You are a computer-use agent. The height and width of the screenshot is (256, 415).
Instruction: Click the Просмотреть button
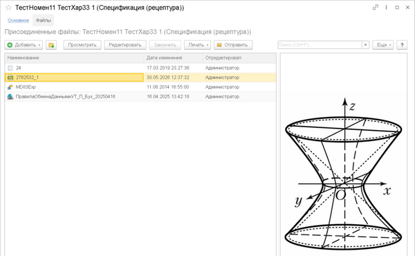(82, 45)
